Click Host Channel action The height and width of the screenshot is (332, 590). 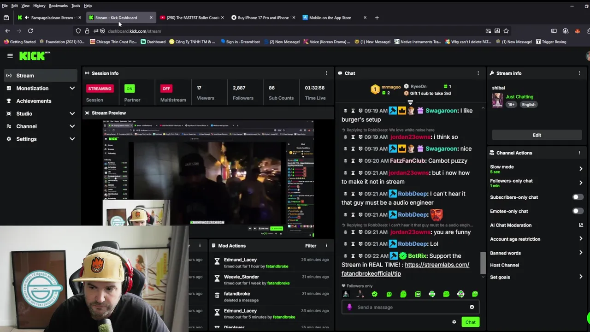pos(504,265)
